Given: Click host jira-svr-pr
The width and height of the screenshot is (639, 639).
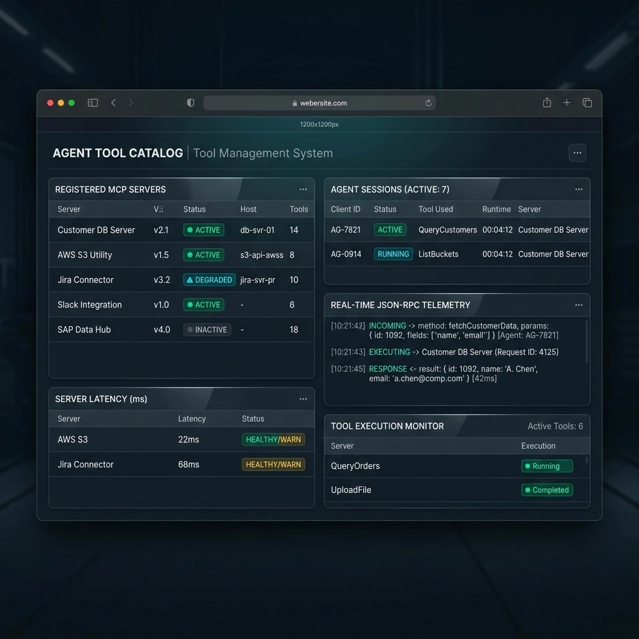Looking at the screenshot, I should pyautogui.click(x=258, y=280).
